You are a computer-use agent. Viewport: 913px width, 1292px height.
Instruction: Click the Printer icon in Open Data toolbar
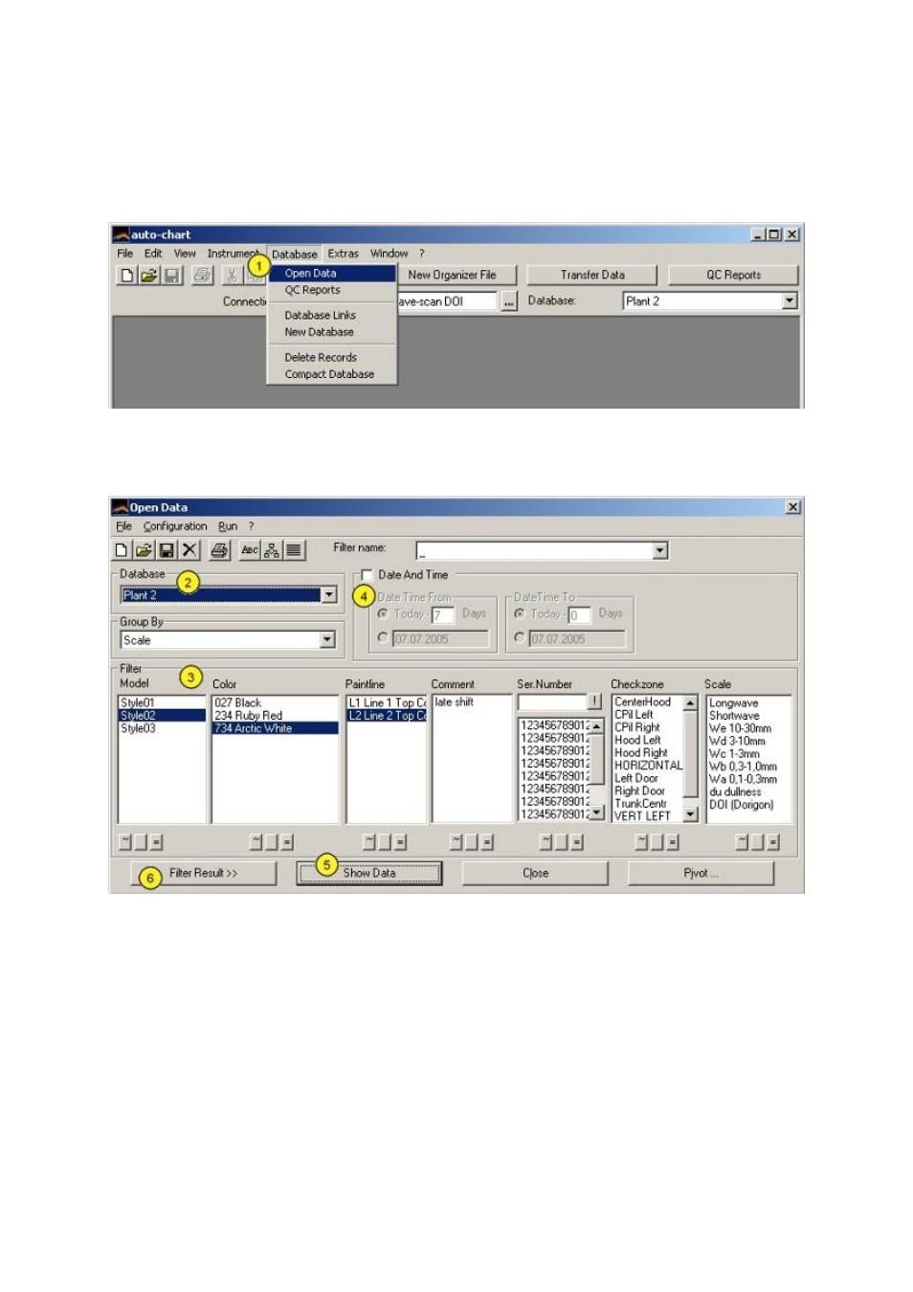(219, 550)
